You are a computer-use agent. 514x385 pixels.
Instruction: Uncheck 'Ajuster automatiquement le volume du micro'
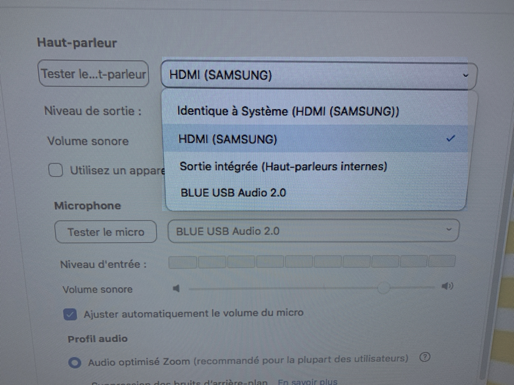(x=70, y=314)
